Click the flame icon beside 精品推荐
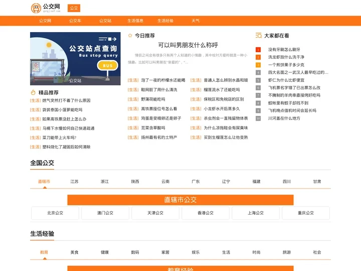The width and height of the screenshot is (361, 271). click(33, 92)
